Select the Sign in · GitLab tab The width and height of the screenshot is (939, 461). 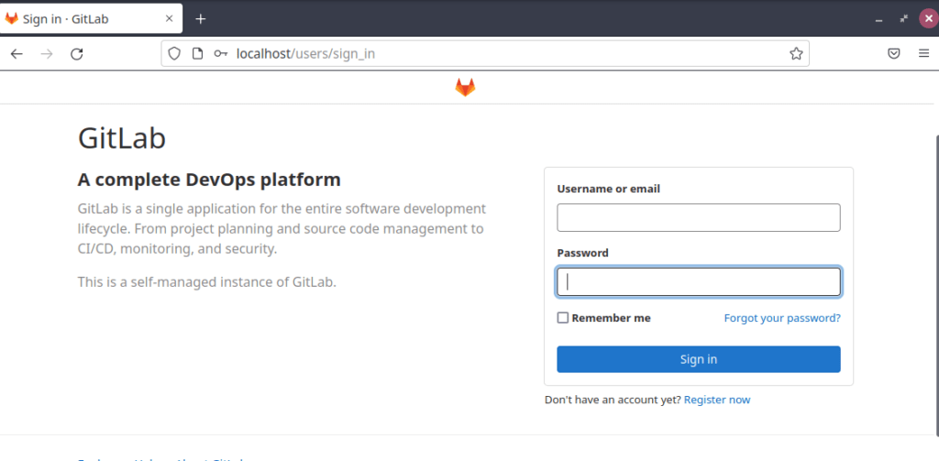coord(91,18)
